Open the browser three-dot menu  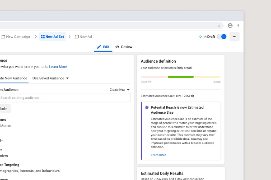[238, 26]
